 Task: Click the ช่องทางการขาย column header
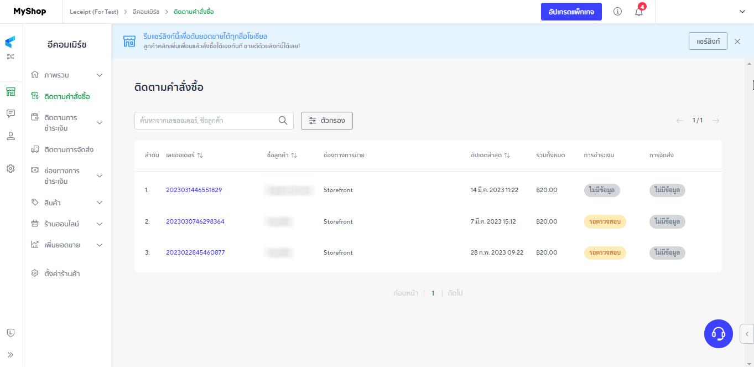click(x=344, y=156)
